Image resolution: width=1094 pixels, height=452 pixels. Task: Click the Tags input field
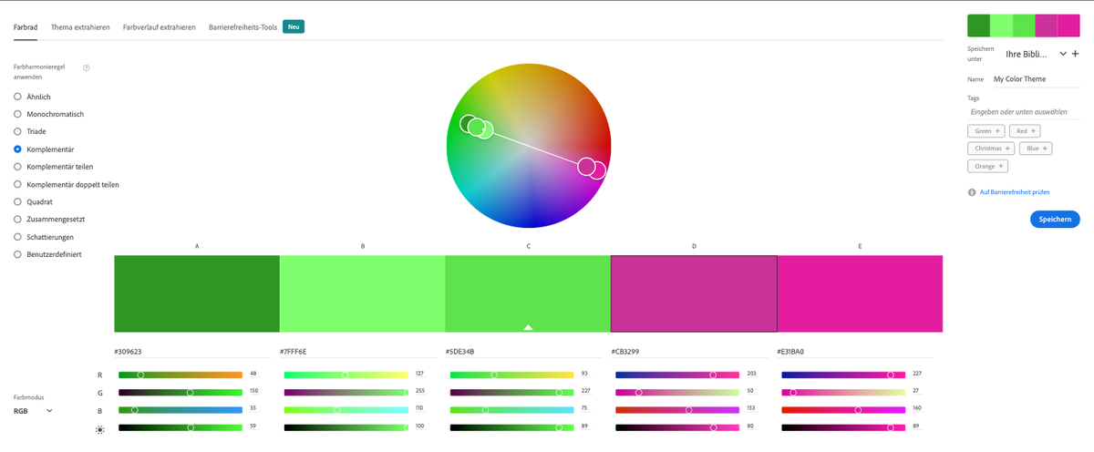(1023, 111)
